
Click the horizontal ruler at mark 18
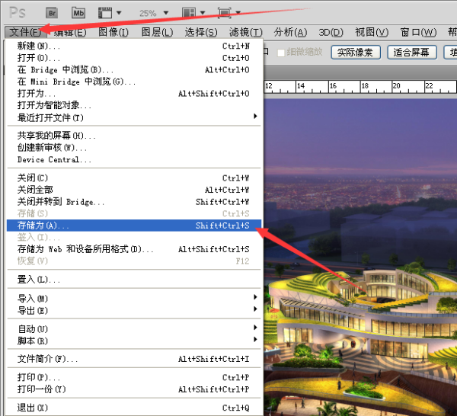(365, 86)
